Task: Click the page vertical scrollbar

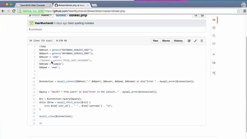Action: 246,84
